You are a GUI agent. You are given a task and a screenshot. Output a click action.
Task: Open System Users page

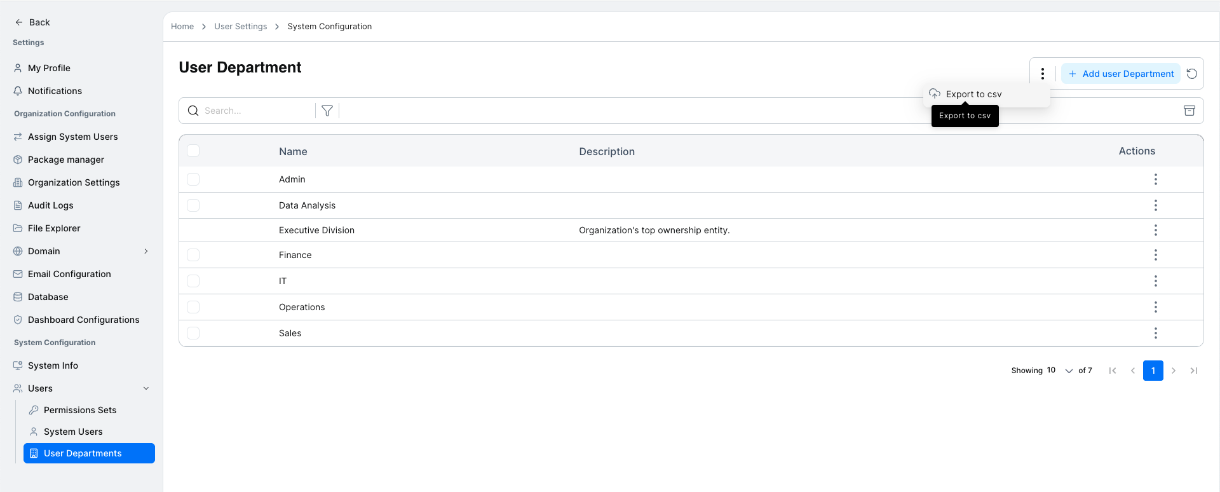73,432
